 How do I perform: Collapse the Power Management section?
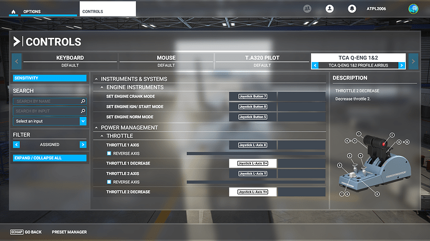pos(96,127)
